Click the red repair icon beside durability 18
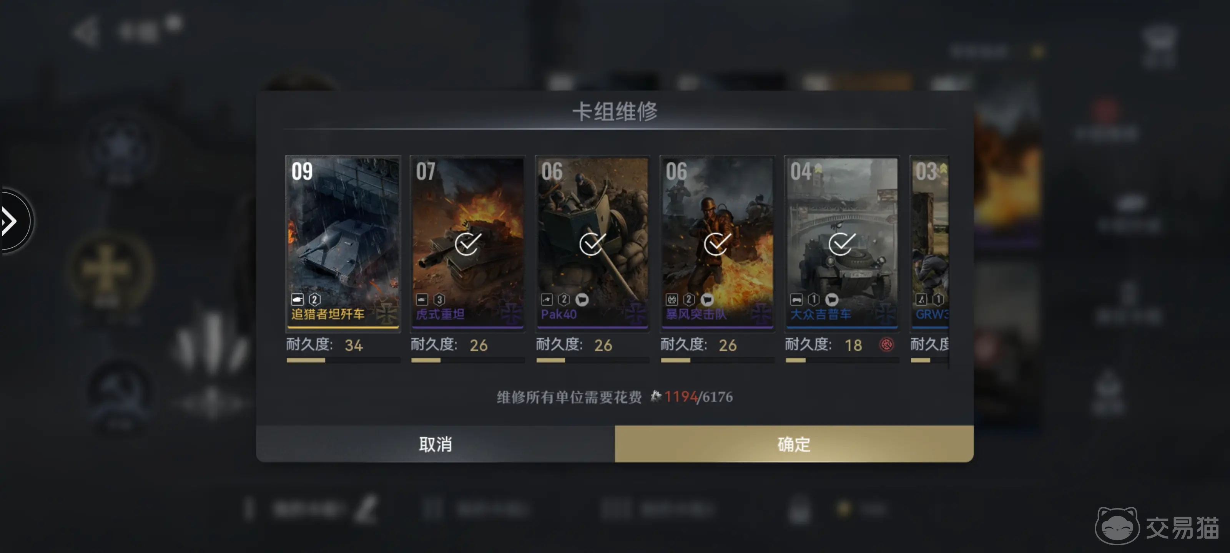1230x553 pixels. (x=886, y=344)
